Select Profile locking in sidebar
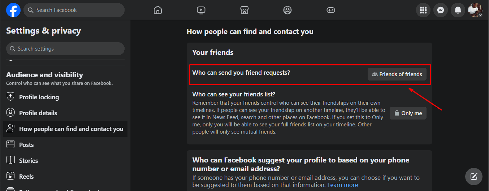 tap(39, 97)
